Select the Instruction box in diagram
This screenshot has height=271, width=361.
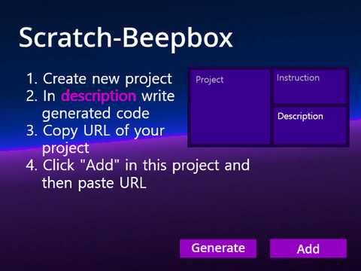[310, 87]
